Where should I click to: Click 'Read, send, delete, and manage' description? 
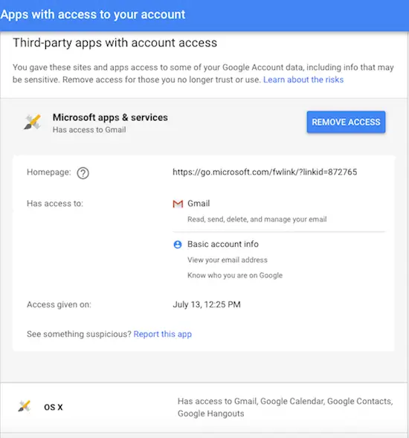[x=257, y=219]
